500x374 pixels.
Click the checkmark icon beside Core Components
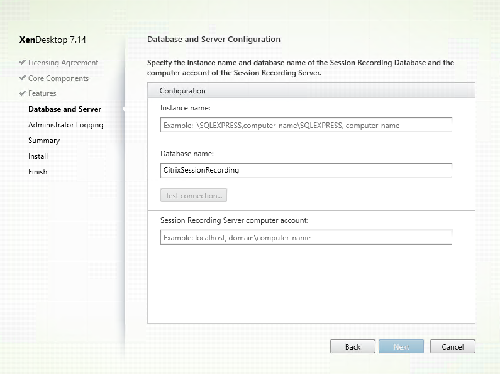[23, 78]
